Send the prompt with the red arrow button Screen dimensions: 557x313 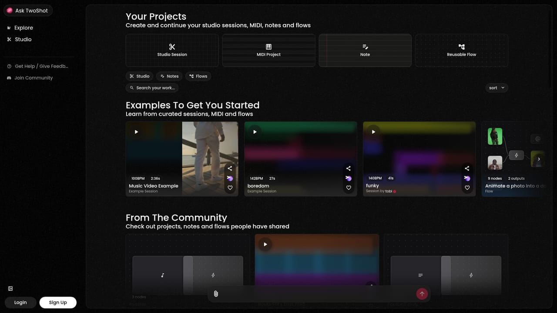point(422,294)
